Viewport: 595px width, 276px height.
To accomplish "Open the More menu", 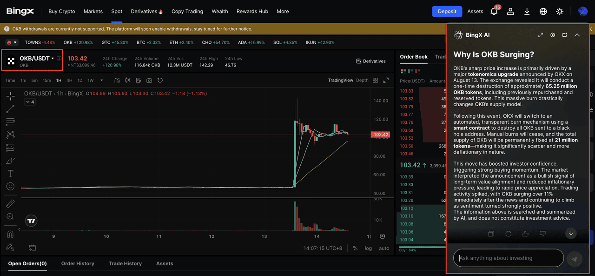I will pyautogui.click(x=283, y=11).
